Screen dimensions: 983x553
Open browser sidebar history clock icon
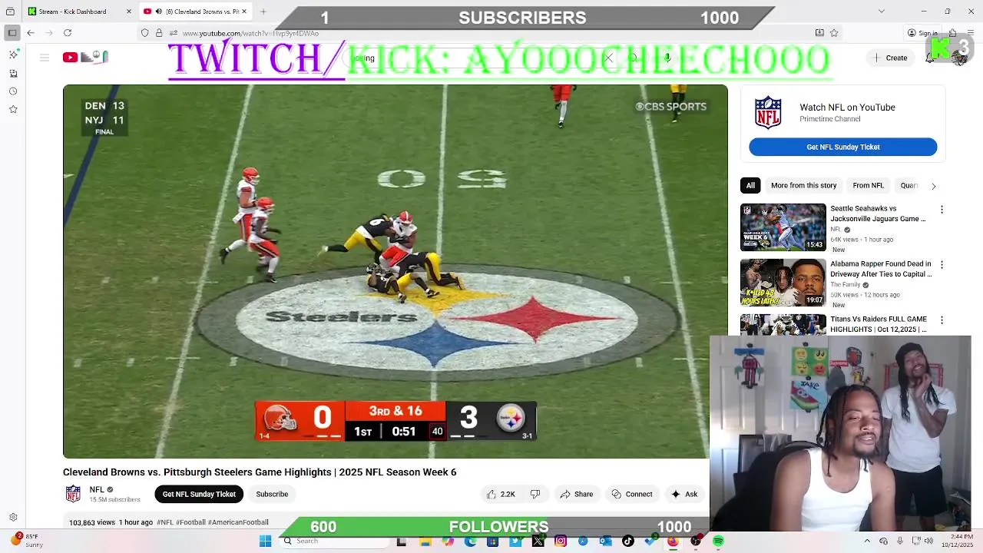click(13, 91)
